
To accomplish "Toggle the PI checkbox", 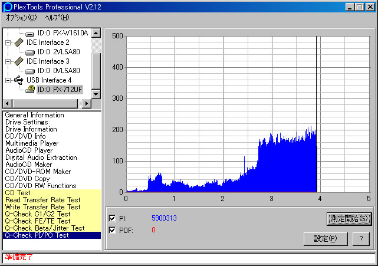I will (112, 218).
